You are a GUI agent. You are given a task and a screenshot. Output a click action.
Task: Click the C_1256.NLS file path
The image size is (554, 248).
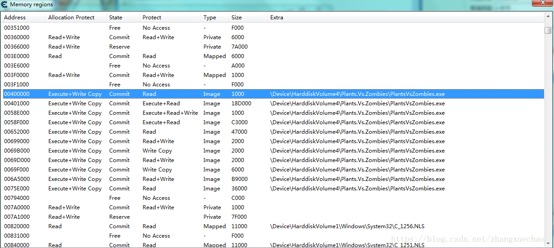[x=347, y=226]
